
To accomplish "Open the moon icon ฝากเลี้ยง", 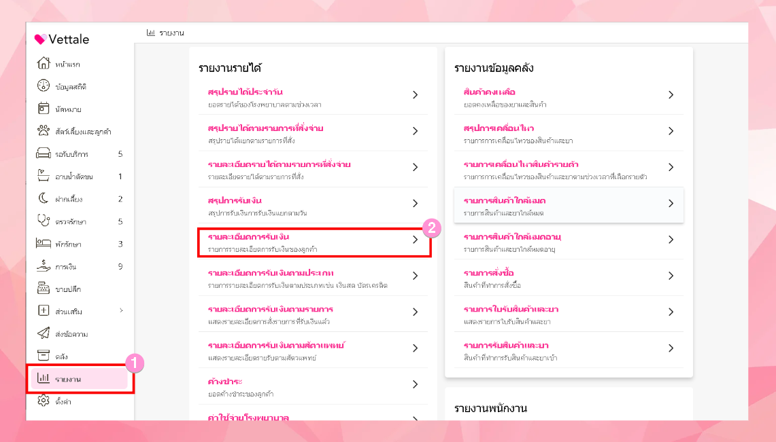I will 44,199.
